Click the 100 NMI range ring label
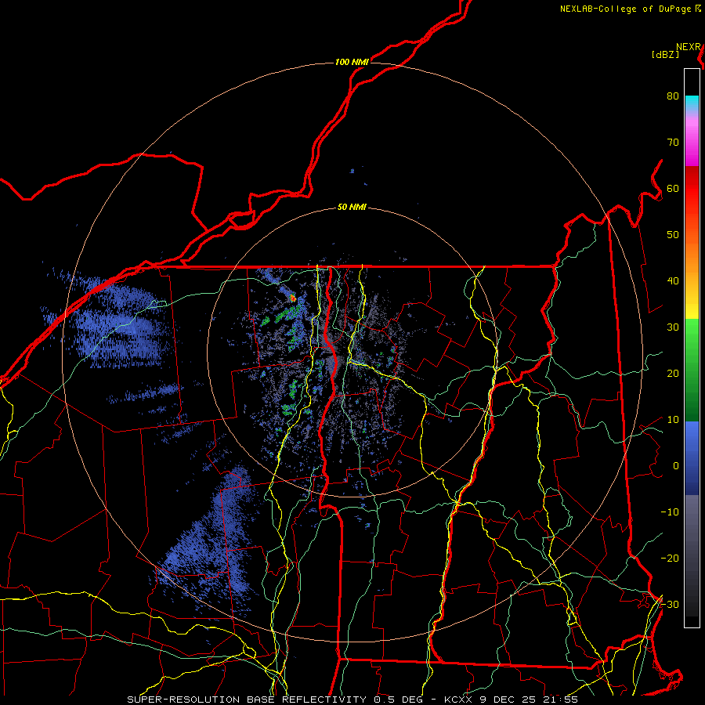 point(352,62)
